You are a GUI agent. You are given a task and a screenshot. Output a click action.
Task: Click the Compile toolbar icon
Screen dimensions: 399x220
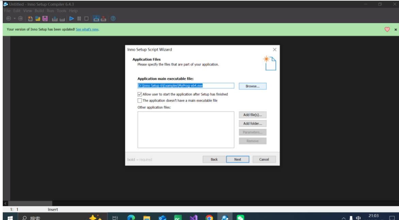[54, 19]
